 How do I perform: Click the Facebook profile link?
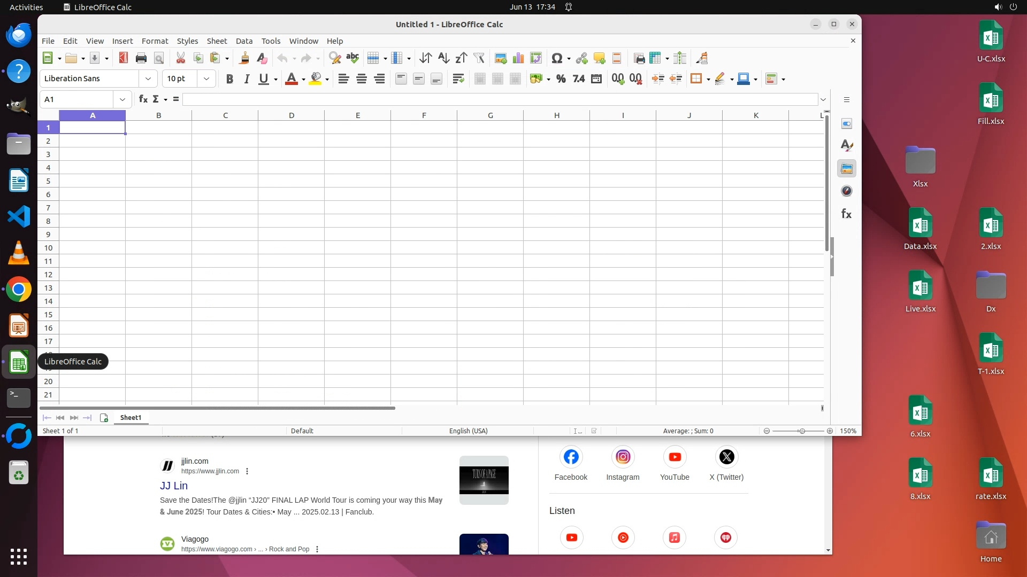[571, 458]
